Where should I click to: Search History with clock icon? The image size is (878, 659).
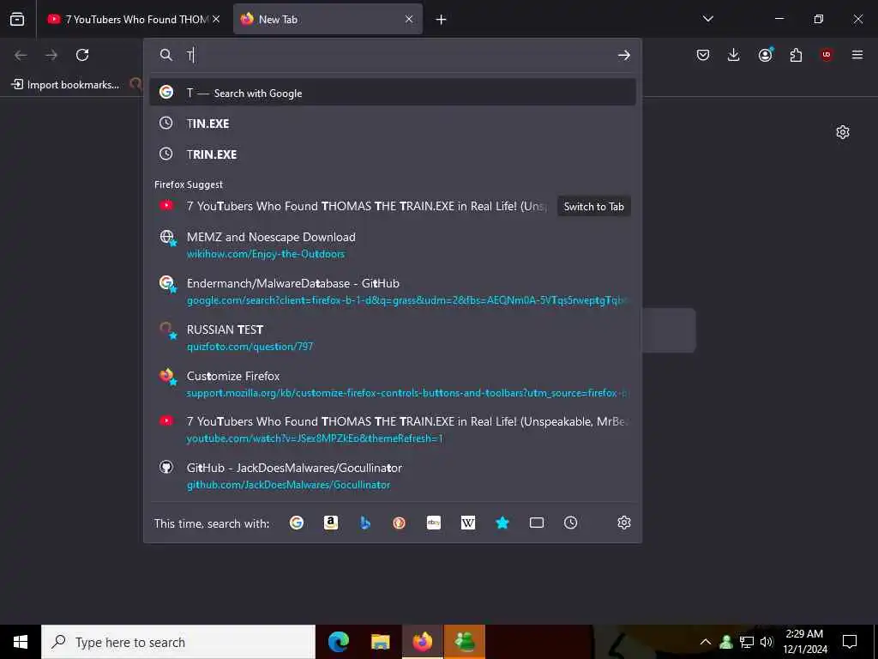coord(570,523)
